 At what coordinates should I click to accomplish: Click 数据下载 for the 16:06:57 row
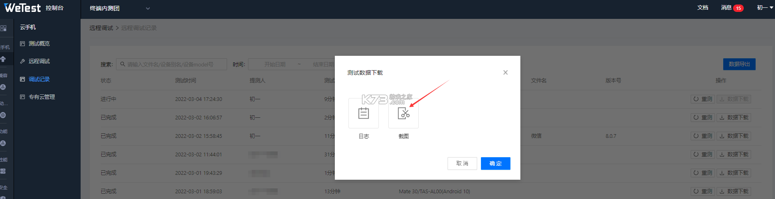click(734, 117)
